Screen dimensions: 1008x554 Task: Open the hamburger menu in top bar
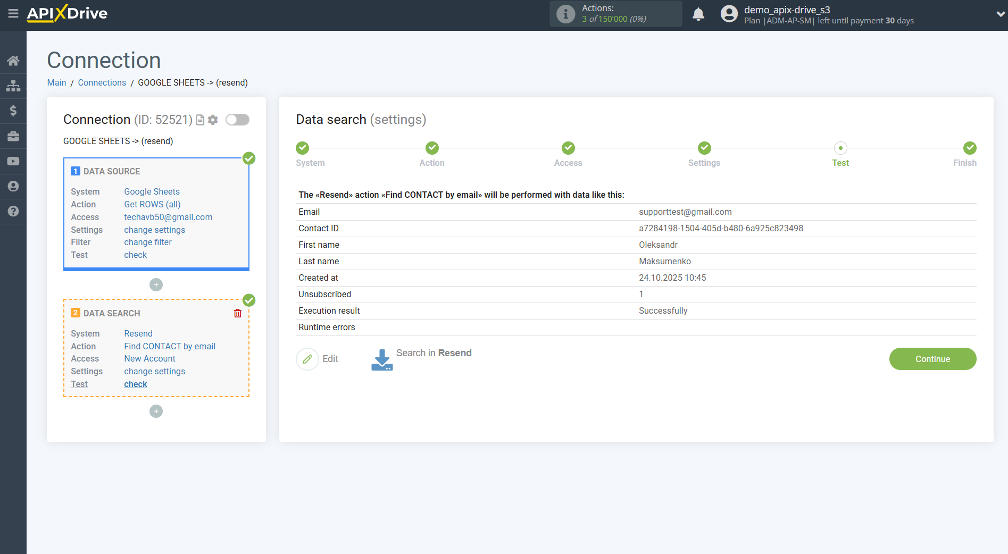13,13
